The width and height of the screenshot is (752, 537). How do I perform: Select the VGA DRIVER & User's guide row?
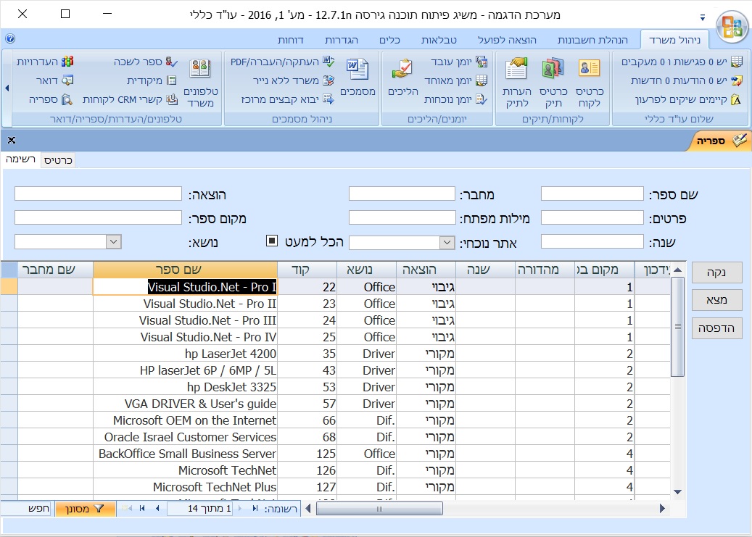coord(336,404)
